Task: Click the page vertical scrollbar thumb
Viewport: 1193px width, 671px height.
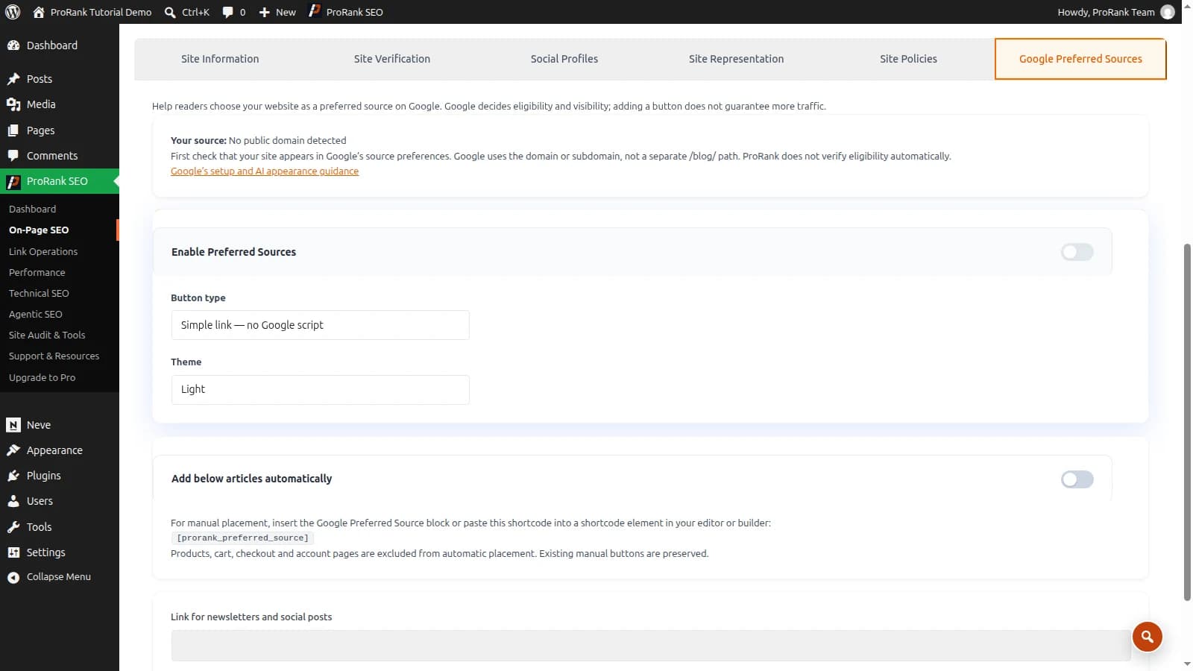Action: pos(1187,422)
